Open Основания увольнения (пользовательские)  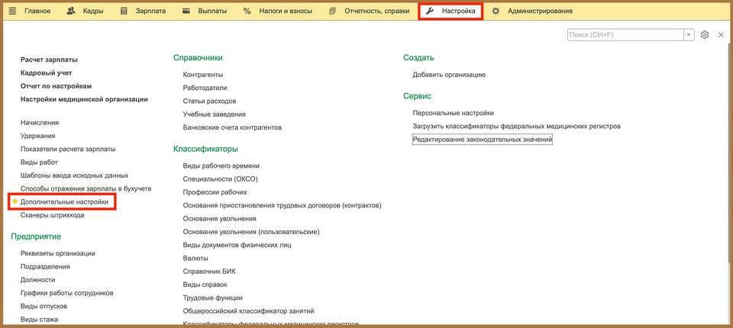[x=251, y=232]
